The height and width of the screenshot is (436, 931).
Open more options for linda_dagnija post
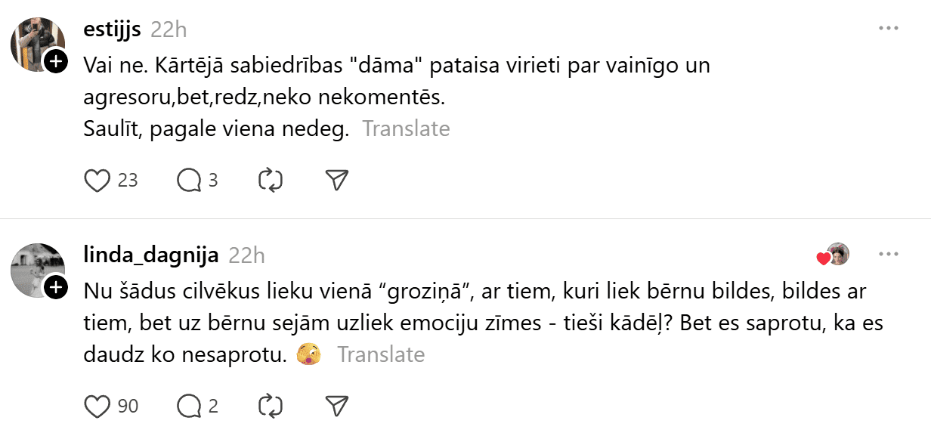pyautogui.click(x=888, y=255)
